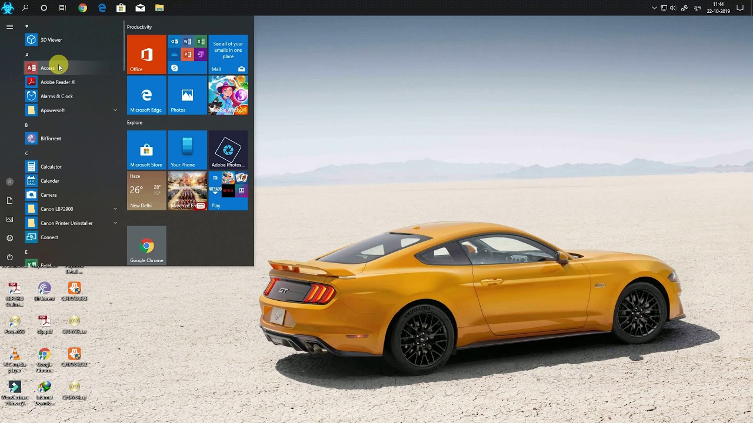Open the Calculator app
The width and height of the screenshot is (753, 423).
(71, 167)
